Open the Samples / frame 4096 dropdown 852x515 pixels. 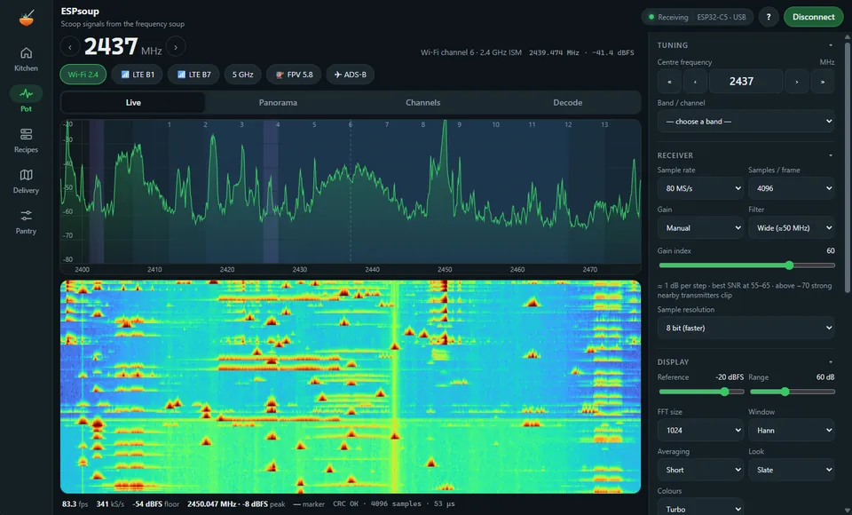[x=792, y=188]
